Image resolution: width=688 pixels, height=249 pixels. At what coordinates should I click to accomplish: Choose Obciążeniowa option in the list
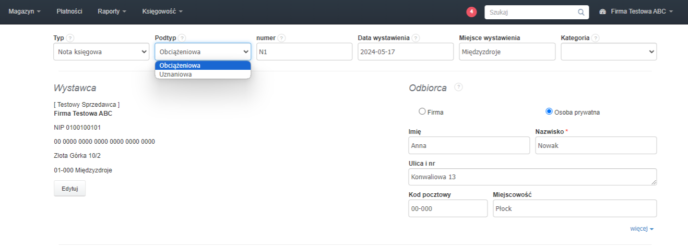(203, 66)
